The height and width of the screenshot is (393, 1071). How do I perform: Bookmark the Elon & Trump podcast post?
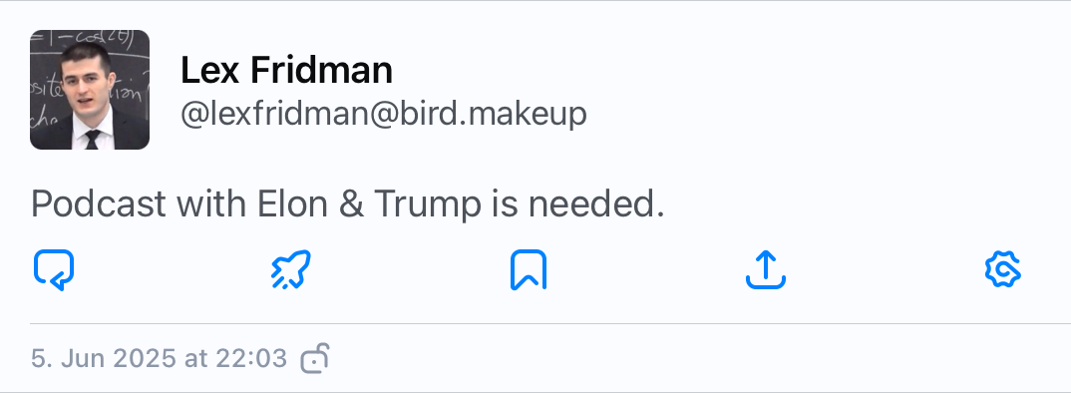[x=529, y=270]
